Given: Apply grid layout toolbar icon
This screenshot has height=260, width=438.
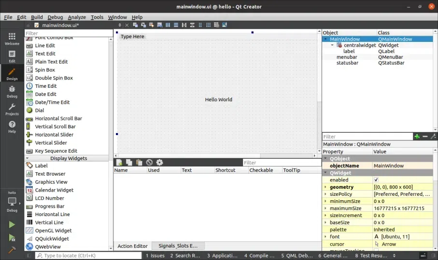Looking at the screenshot, I should coord(209,25).
